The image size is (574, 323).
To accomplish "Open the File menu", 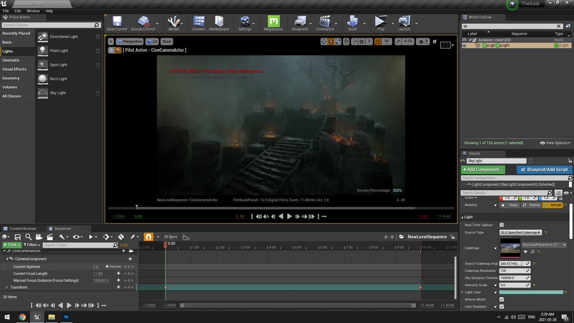I will [x=6, y=11].
